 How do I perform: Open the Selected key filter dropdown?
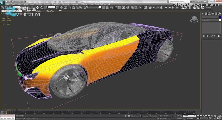pyautogui.click(x=189, y=116)
